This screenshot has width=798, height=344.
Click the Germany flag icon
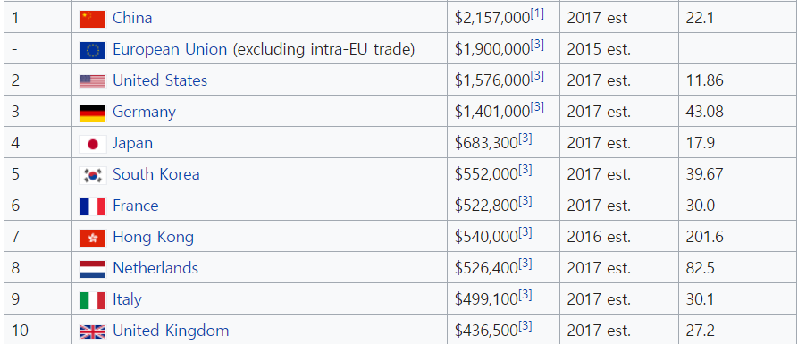coord(93,113)
